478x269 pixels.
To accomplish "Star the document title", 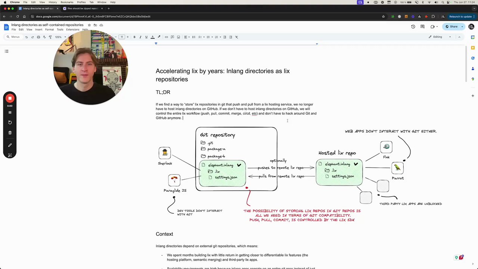I will pos(89,25).
